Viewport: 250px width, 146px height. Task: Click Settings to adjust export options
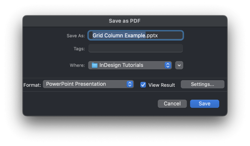point(202,84)
